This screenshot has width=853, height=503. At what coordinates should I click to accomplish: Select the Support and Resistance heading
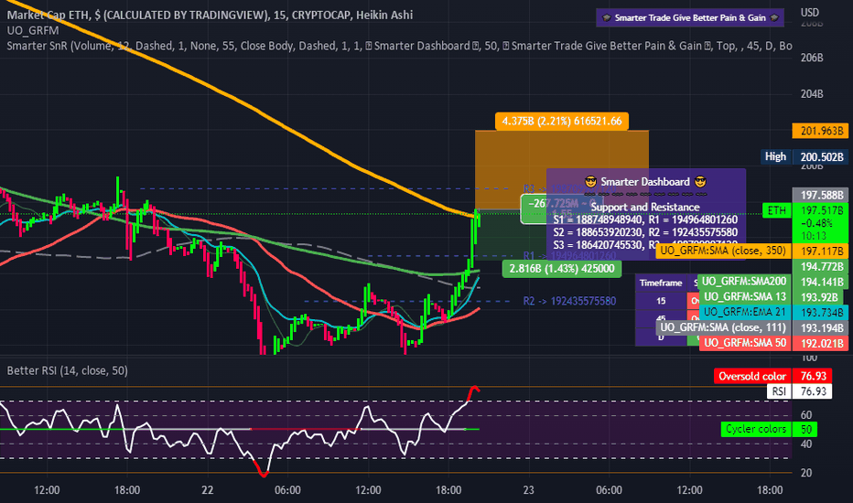click(x=645, y=208)
